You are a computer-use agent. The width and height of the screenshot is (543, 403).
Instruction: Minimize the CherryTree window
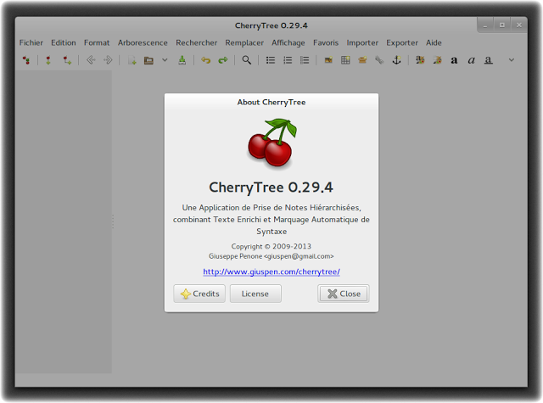485,25
